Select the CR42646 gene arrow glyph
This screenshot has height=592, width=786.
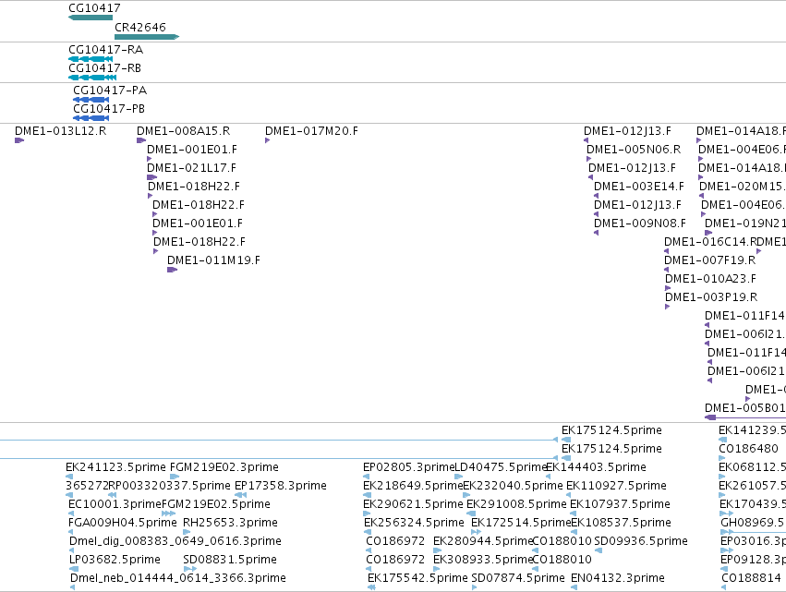click(x=147, y=37)
